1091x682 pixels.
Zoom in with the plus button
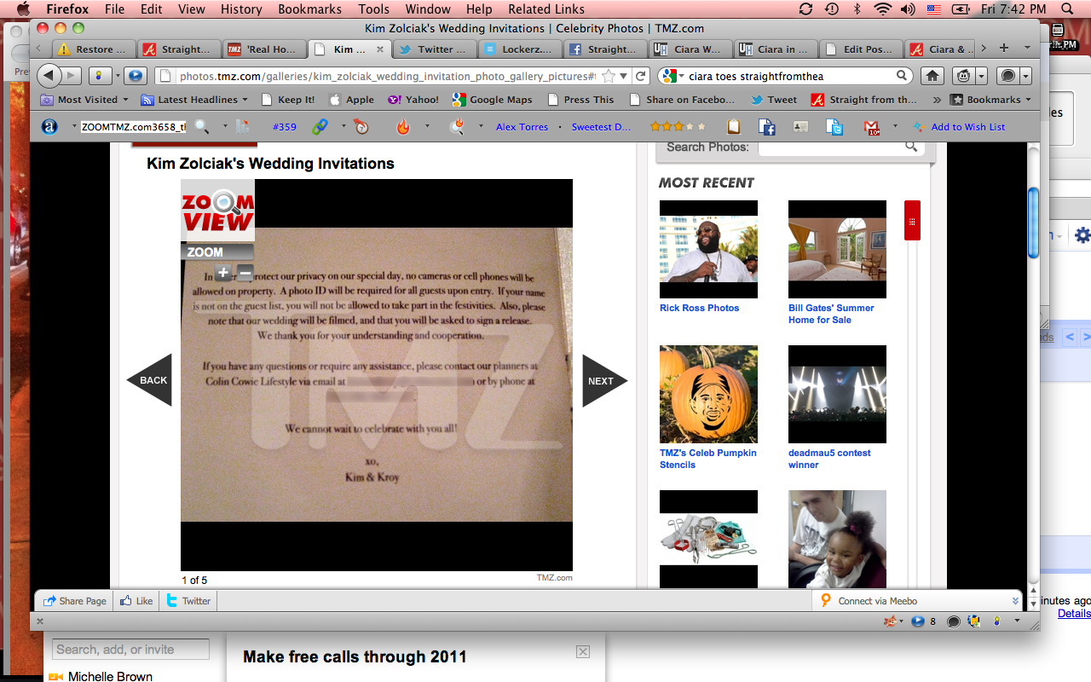[x=223, y=273]
